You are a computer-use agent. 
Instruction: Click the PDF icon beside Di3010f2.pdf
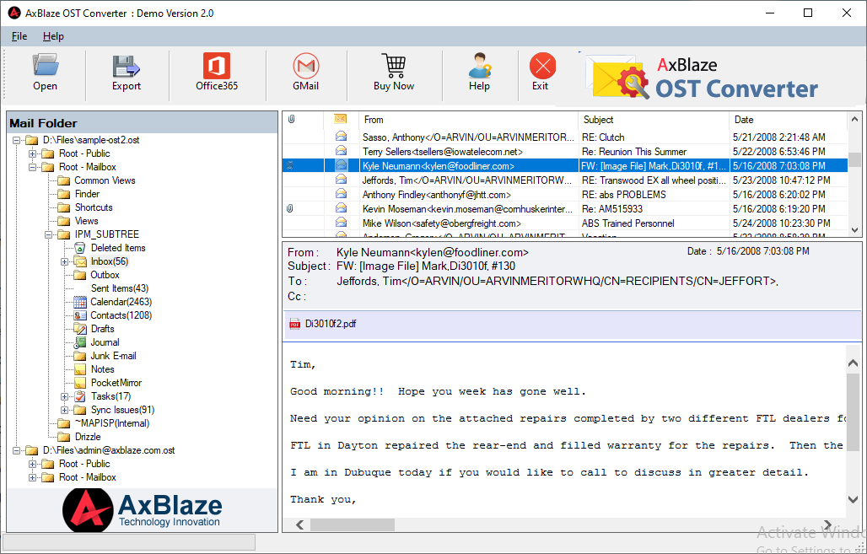coord(295,325)
